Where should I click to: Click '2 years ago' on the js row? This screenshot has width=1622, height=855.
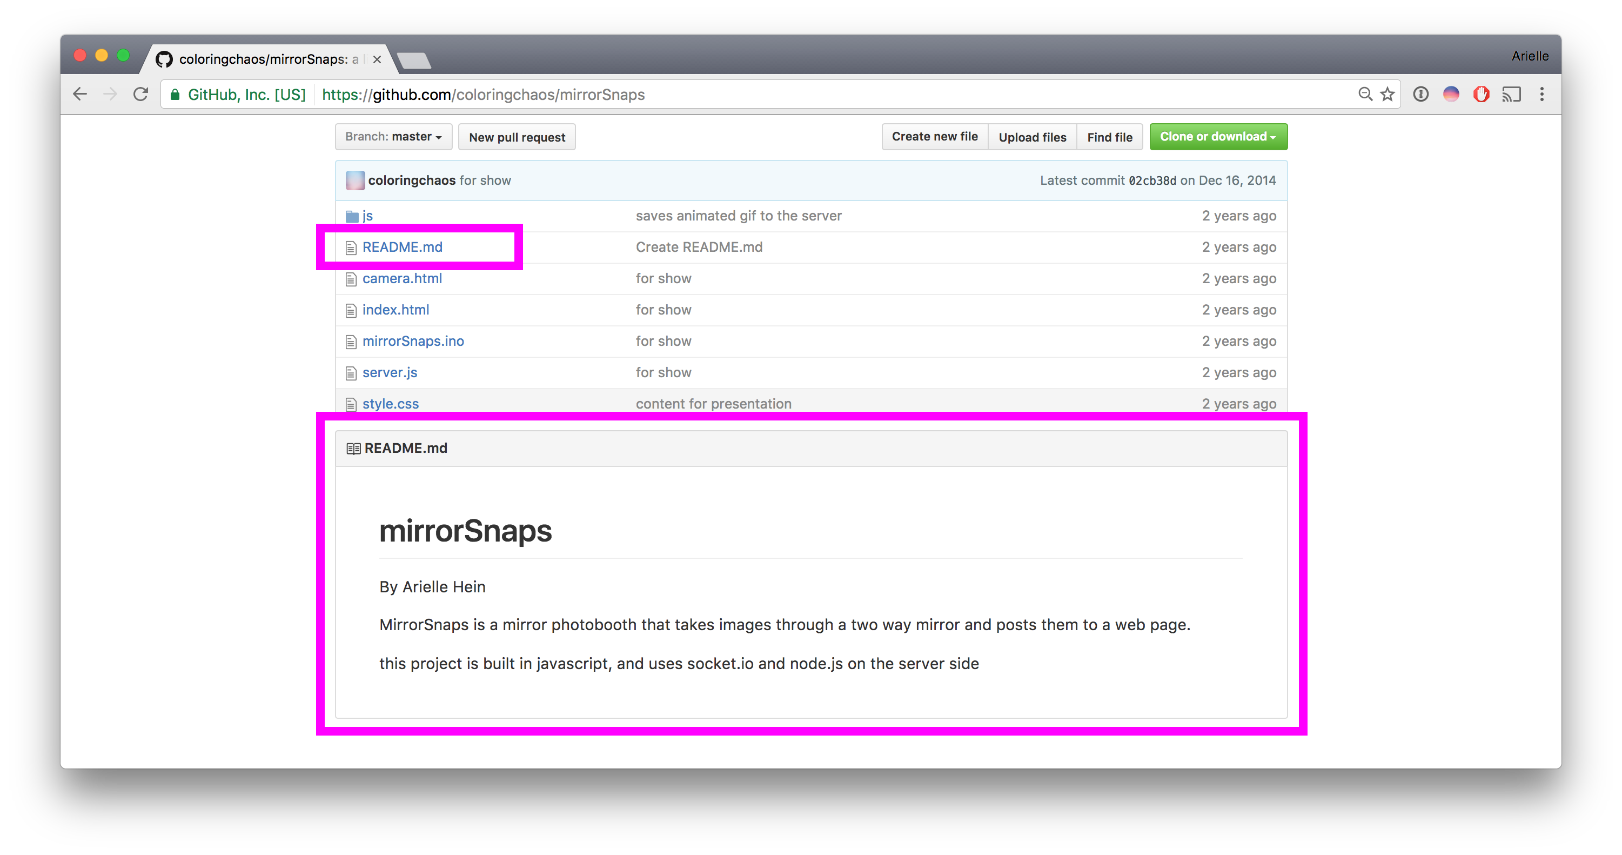point(1238,216)
